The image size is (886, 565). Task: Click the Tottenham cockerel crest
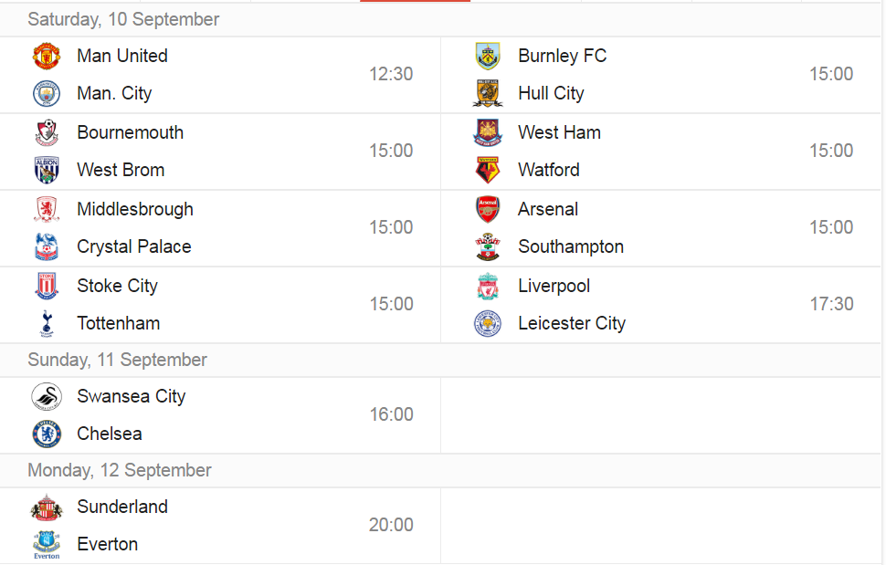click(47, 323)
